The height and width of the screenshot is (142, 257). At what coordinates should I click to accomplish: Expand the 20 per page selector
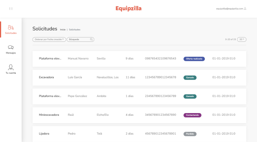coord(242,39)
